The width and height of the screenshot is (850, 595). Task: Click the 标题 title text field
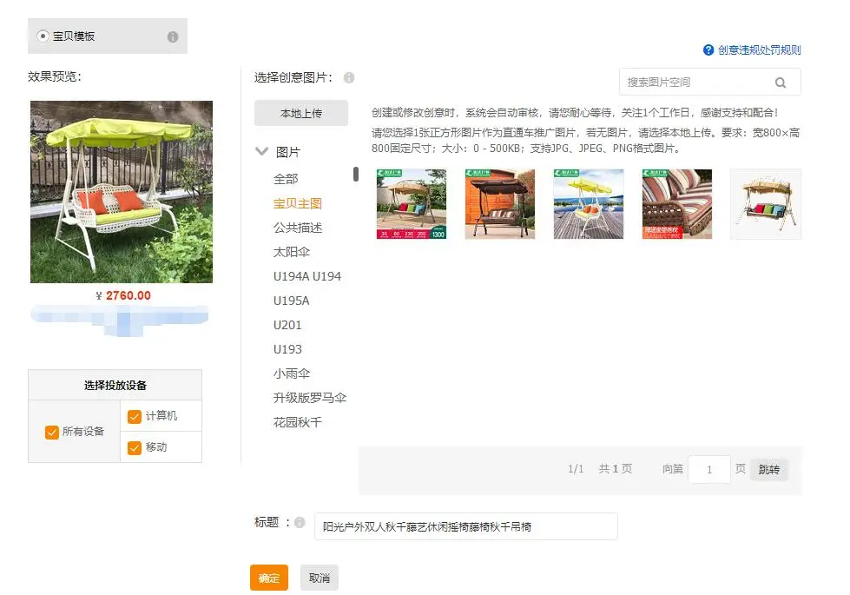click(465, 526)
